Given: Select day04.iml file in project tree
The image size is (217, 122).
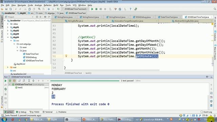Looking at the screenshot, I should pyautogui.click(x=21, y=64).
